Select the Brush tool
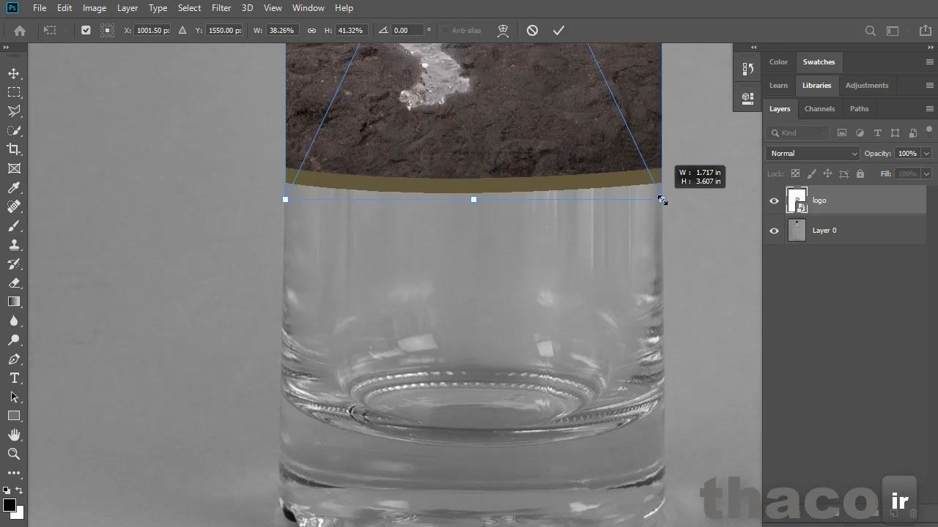Image resolution: width=938 pixels, height=527 pixels. coord(14,226)
